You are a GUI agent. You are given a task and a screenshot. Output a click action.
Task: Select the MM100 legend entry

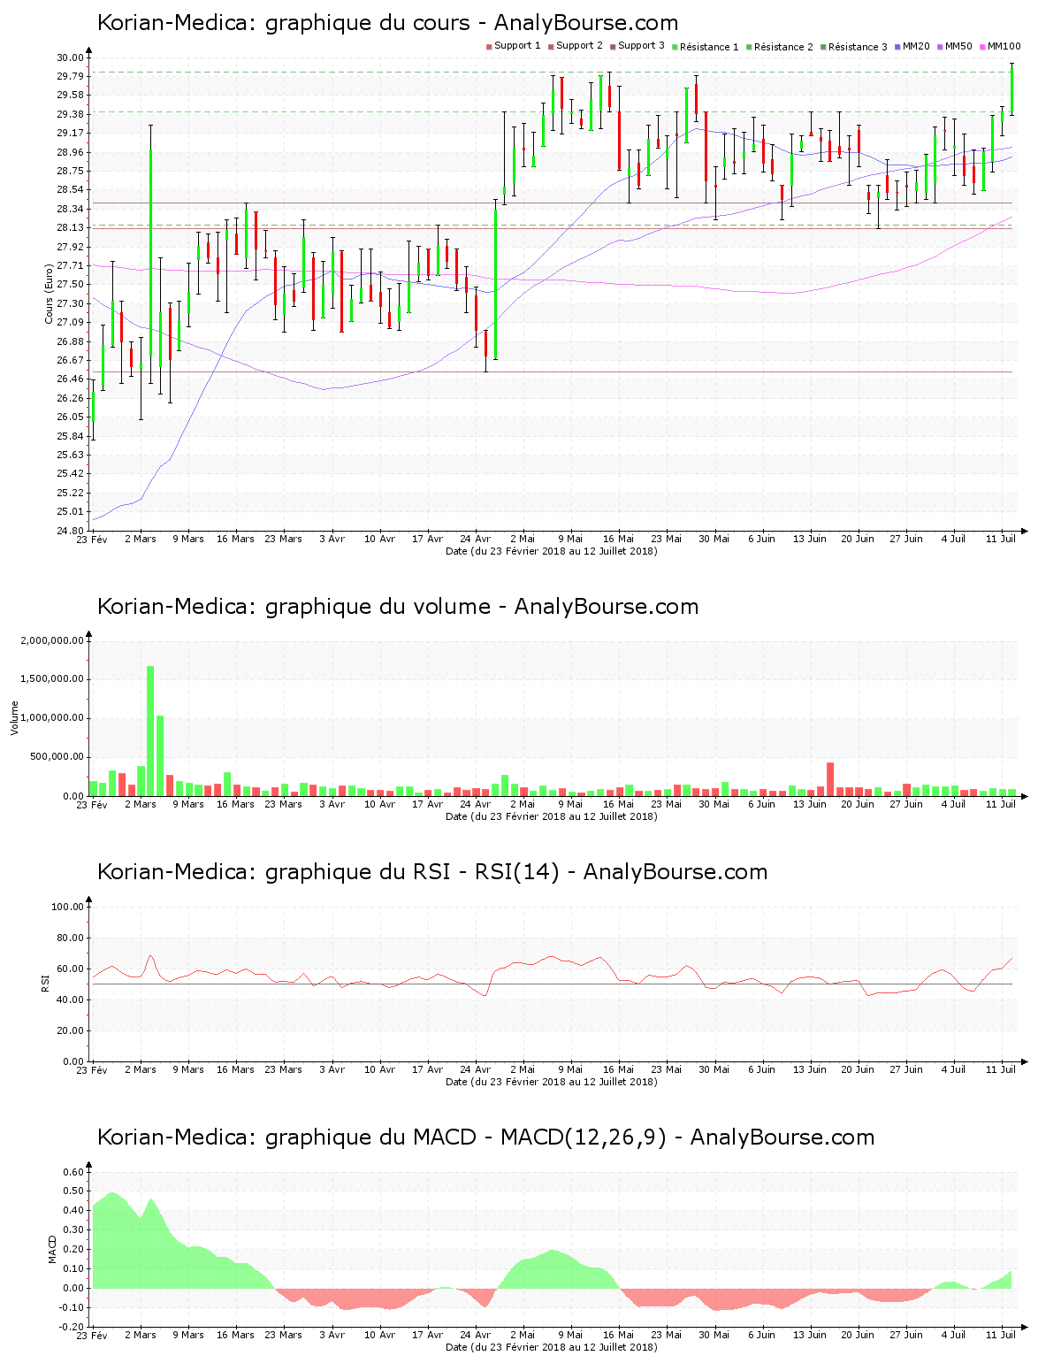coord(1003,46)
